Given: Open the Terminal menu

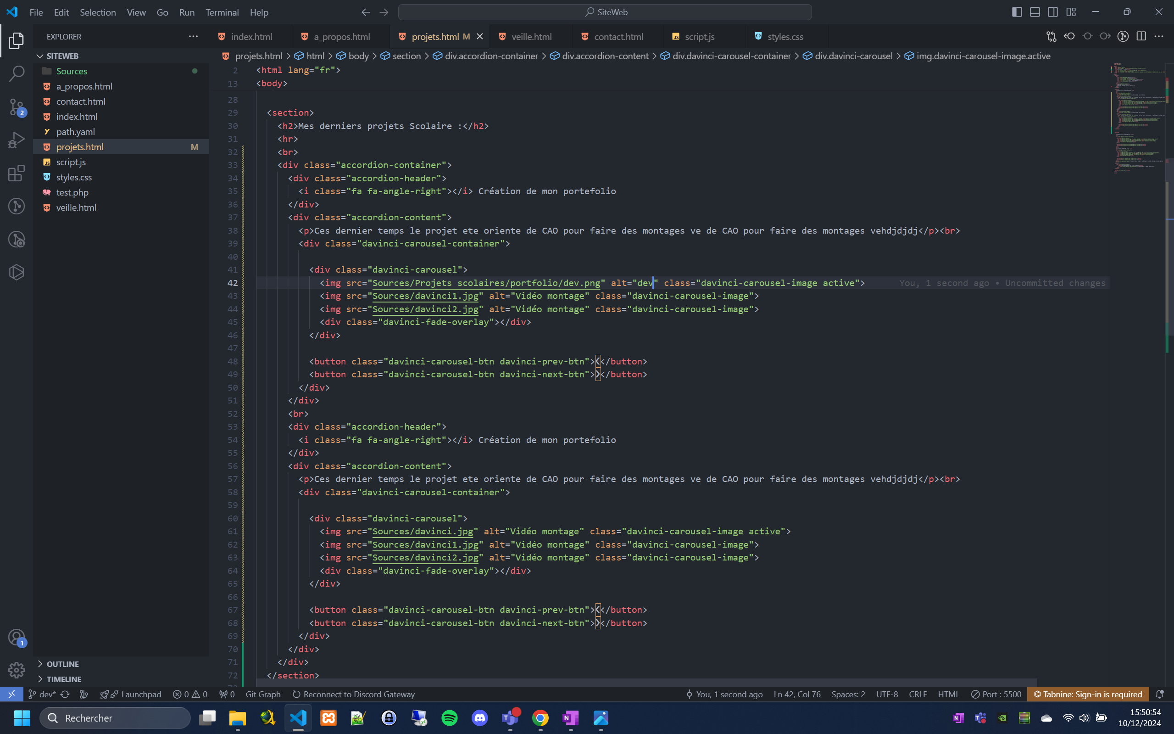Looking at the screenshot, I should tap(222, 12).
